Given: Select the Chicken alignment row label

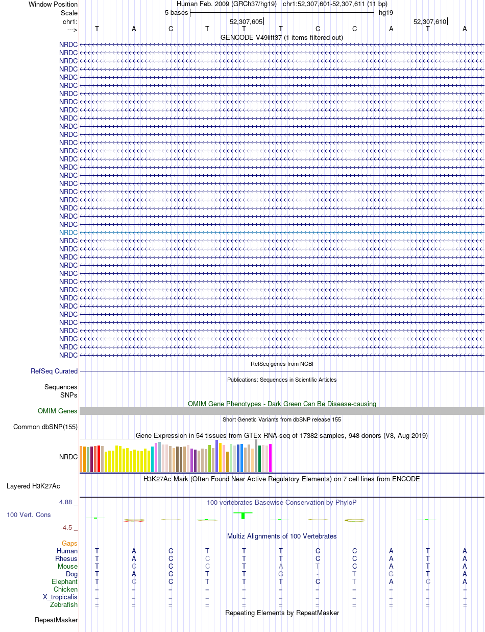Looking at the screenshot, I should pos(66,590).
